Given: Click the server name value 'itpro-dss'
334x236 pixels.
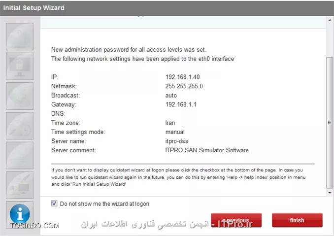Looking at the screenshot, I should [176, 141].
